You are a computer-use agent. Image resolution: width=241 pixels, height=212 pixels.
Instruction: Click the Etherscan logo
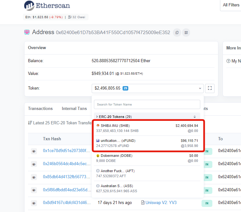coord(47,6)
